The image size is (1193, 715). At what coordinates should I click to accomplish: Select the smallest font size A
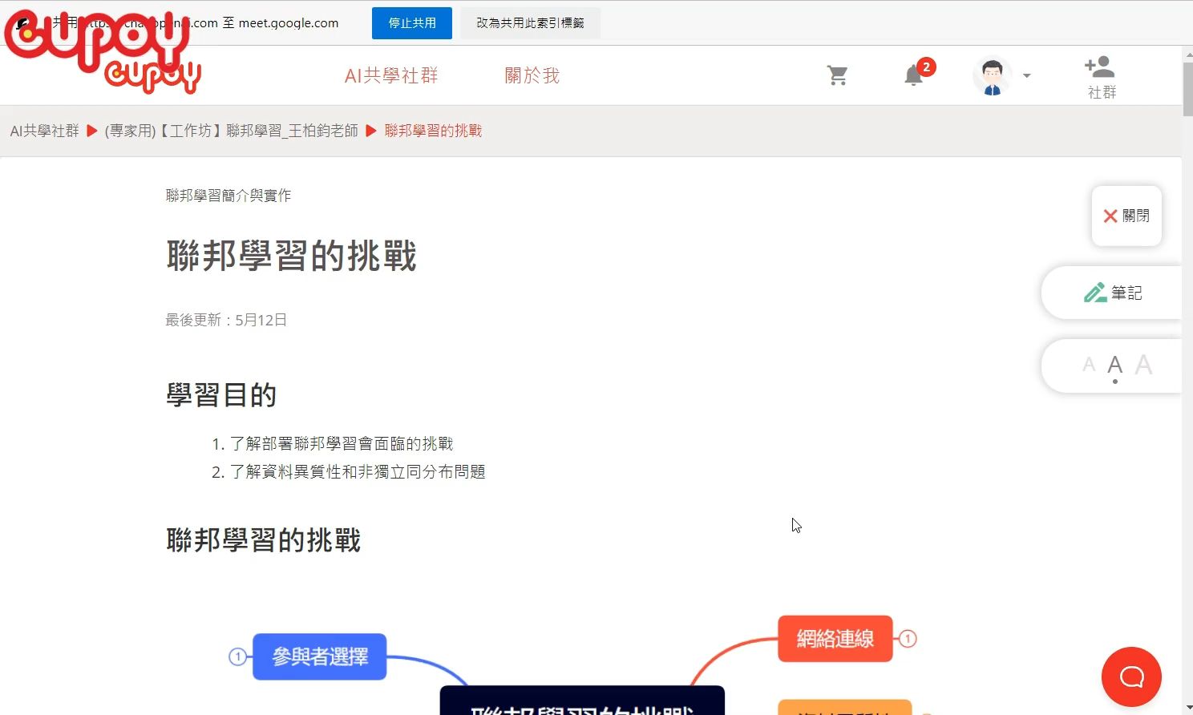[x=1088, y=365]
